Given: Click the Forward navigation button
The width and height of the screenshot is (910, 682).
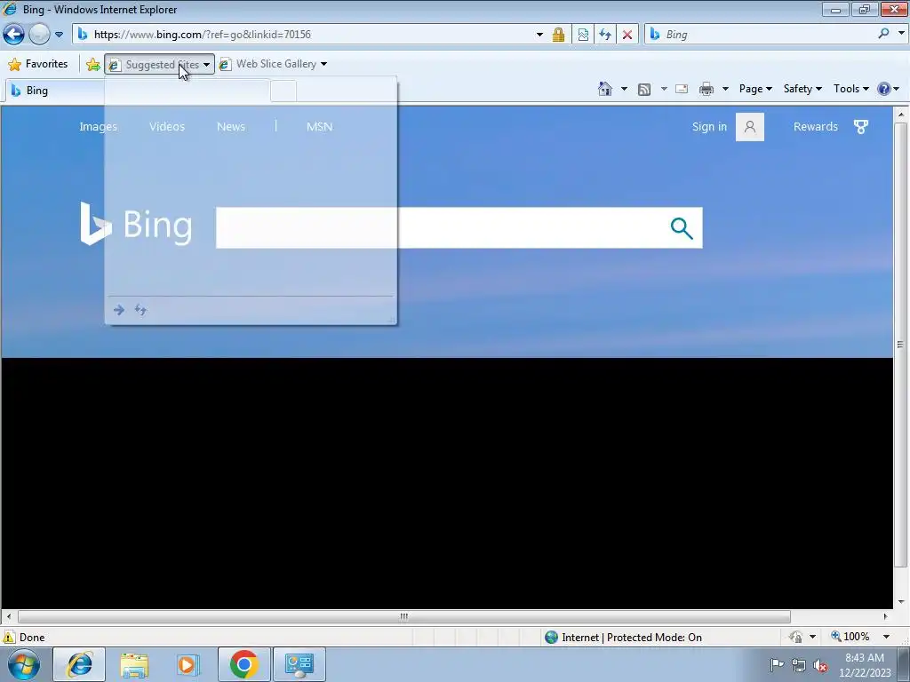Looking at the screenshot, I should pyautogui.click(x=39, y=35).
